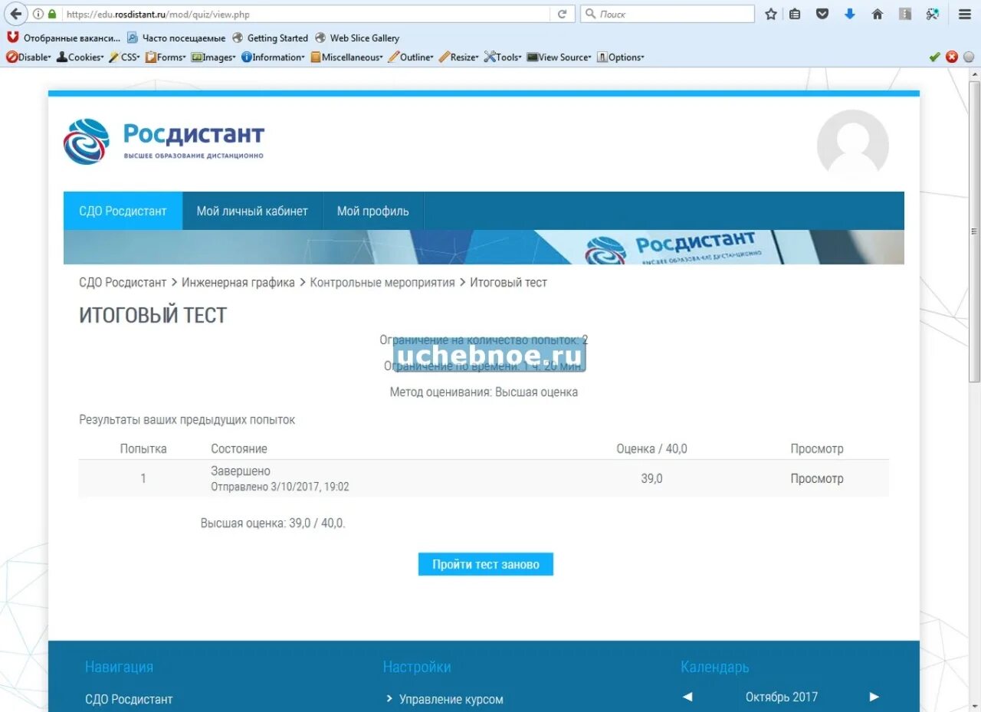Image resolution: width=981 pixels, height=712 pixels.
Task: Expand the Miscellaneous developer toolbar menu
Action: click(346, 57)
